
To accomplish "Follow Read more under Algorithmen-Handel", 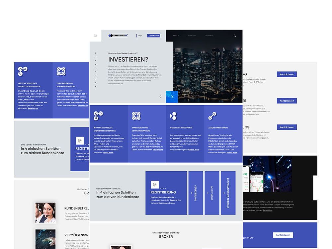I will coord(232,152).
